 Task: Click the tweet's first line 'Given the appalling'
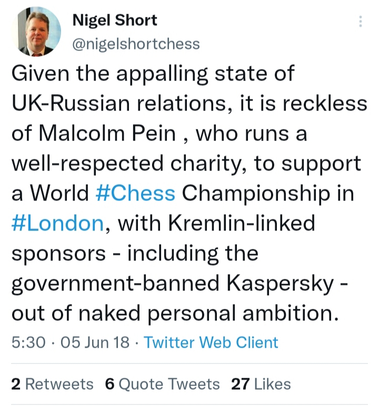tap(109, 74)
